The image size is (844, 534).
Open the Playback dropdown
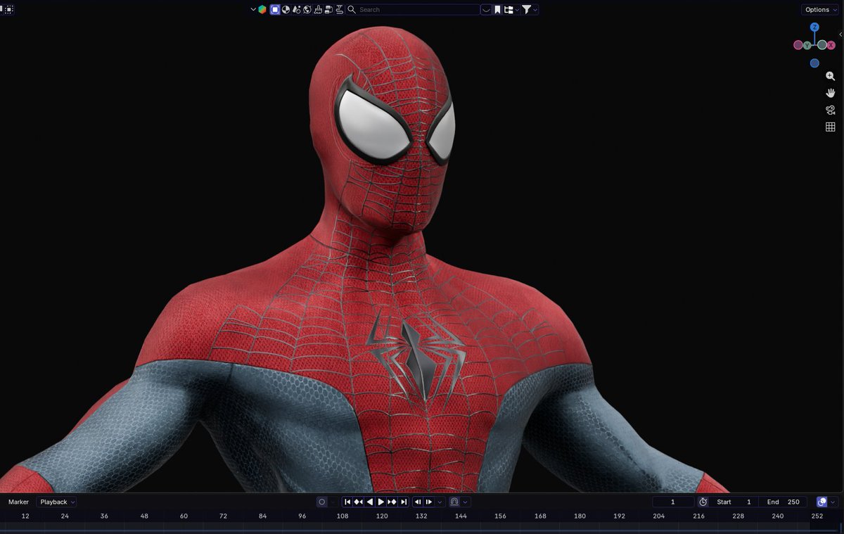point(58,502)
